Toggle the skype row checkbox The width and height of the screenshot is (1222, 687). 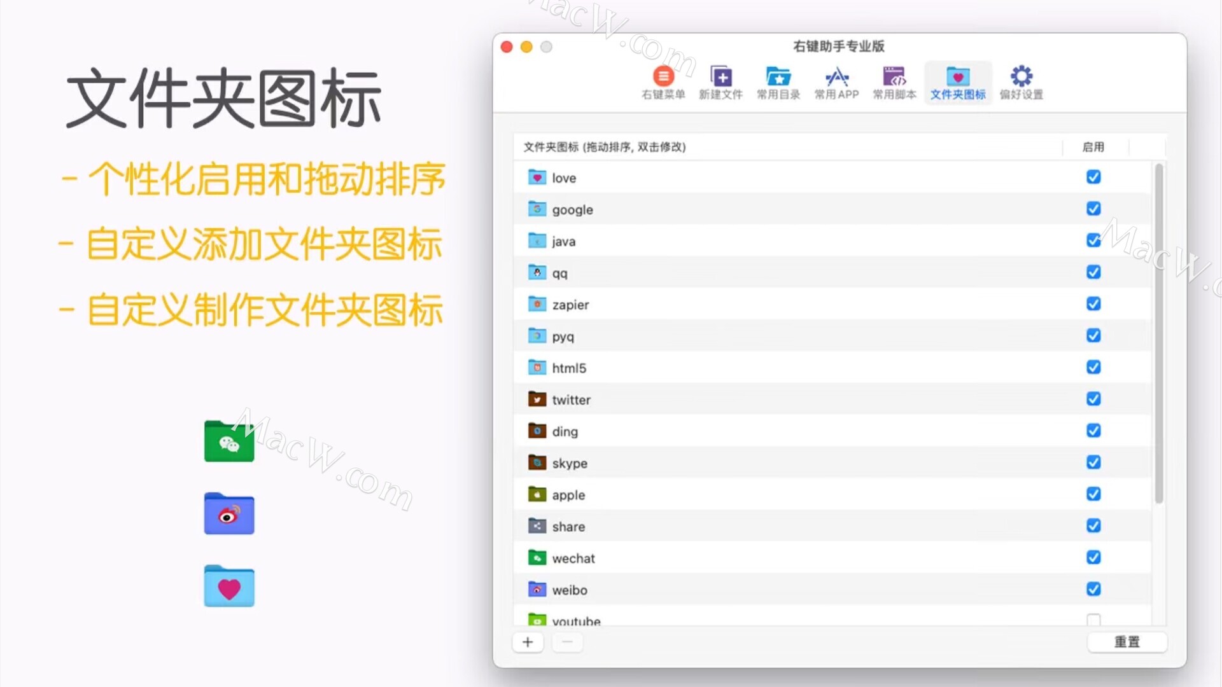(1093, 462)
